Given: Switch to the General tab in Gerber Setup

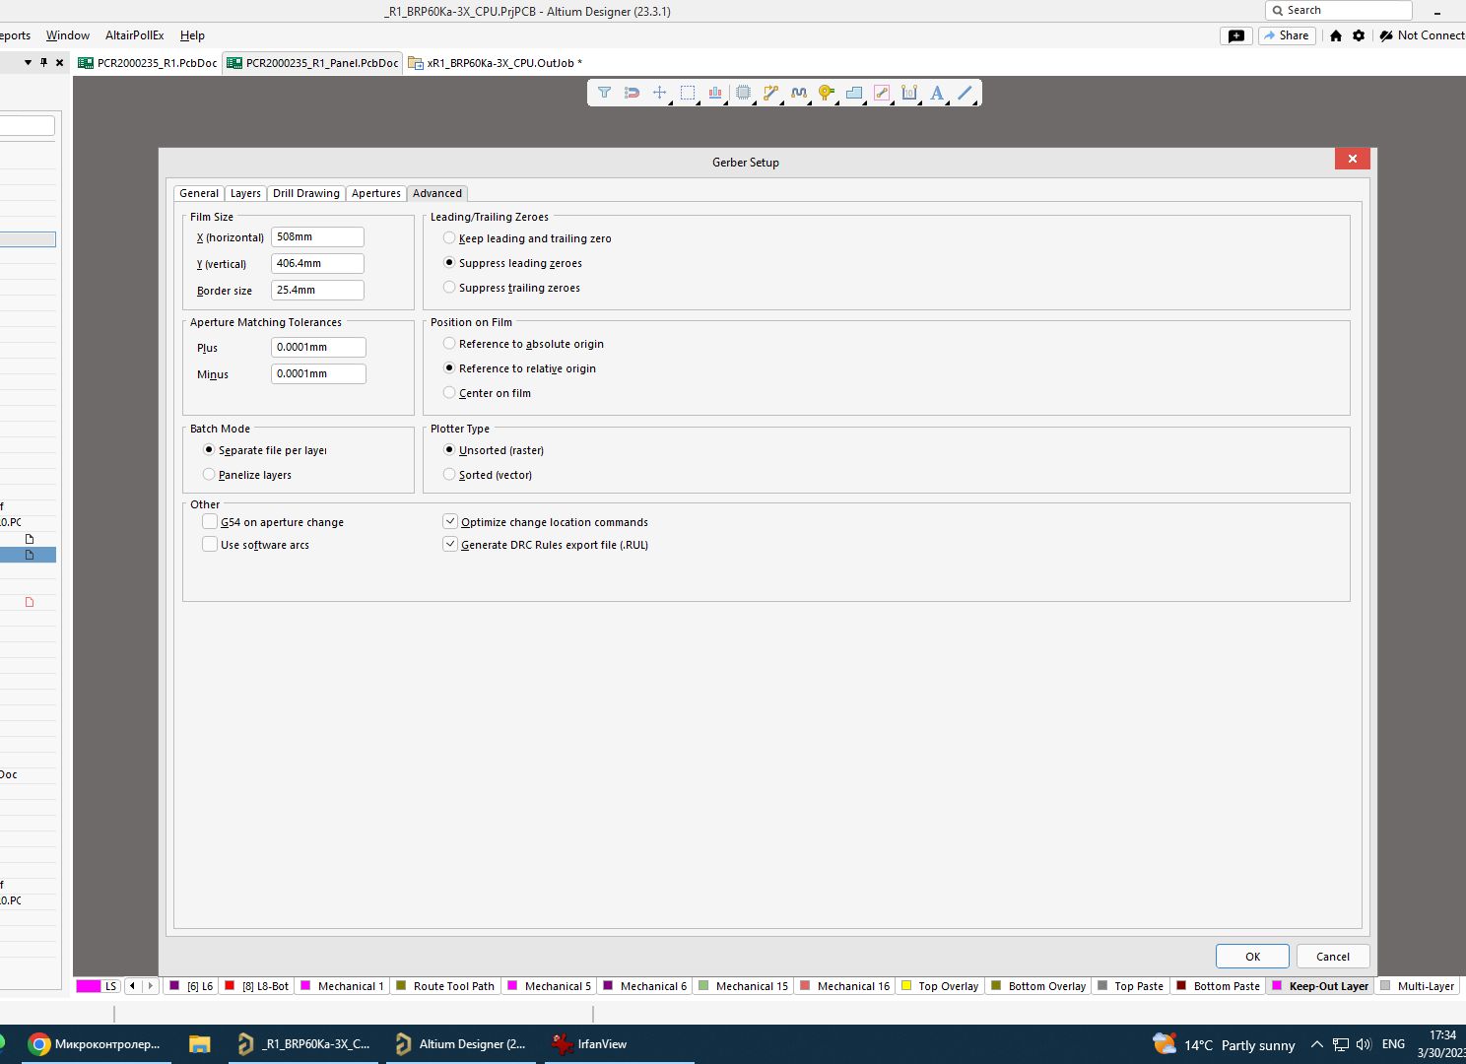Looking at the screenshot, I should tap(199, 193).
